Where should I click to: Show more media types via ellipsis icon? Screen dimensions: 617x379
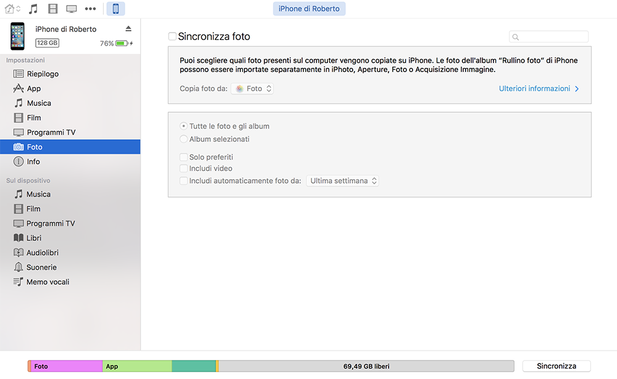(x=91, y=9)
